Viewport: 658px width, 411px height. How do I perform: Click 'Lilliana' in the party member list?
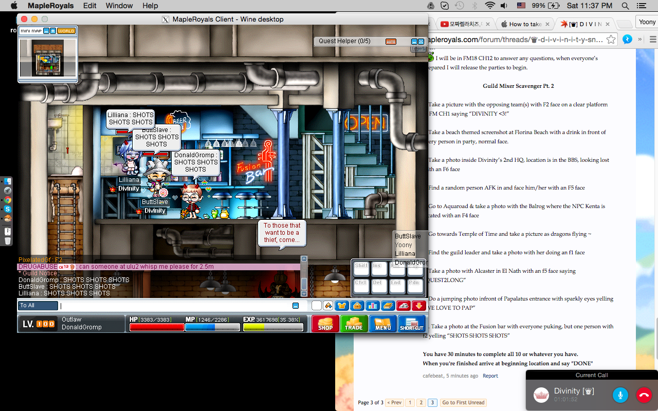tap(405, 254)
